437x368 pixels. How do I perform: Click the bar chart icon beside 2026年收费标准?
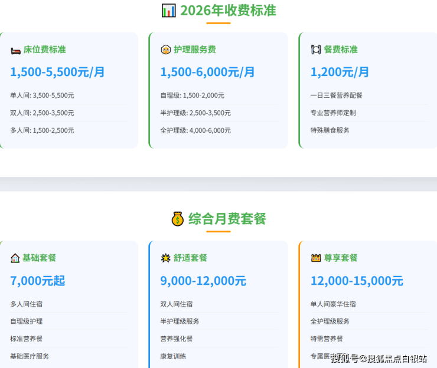(168, 10)
